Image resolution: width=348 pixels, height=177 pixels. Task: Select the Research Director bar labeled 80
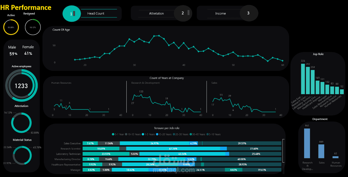pos(337,90)
